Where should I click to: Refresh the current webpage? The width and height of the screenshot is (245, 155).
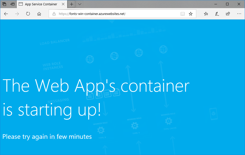point(28,14)
